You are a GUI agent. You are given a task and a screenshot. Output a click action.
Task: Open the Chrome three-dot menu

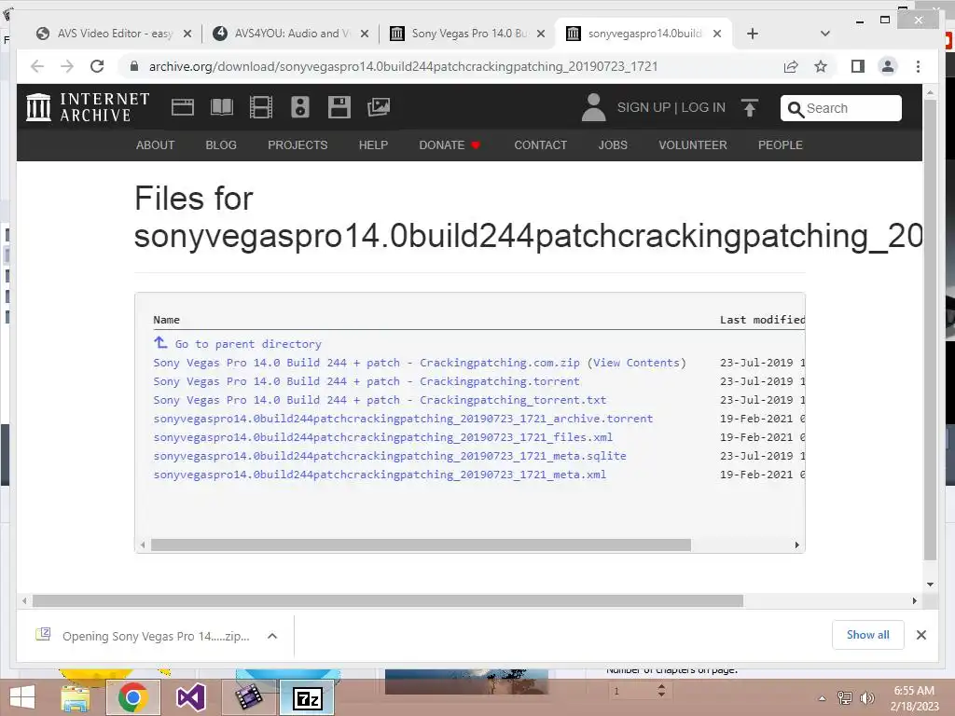point(918,66)
